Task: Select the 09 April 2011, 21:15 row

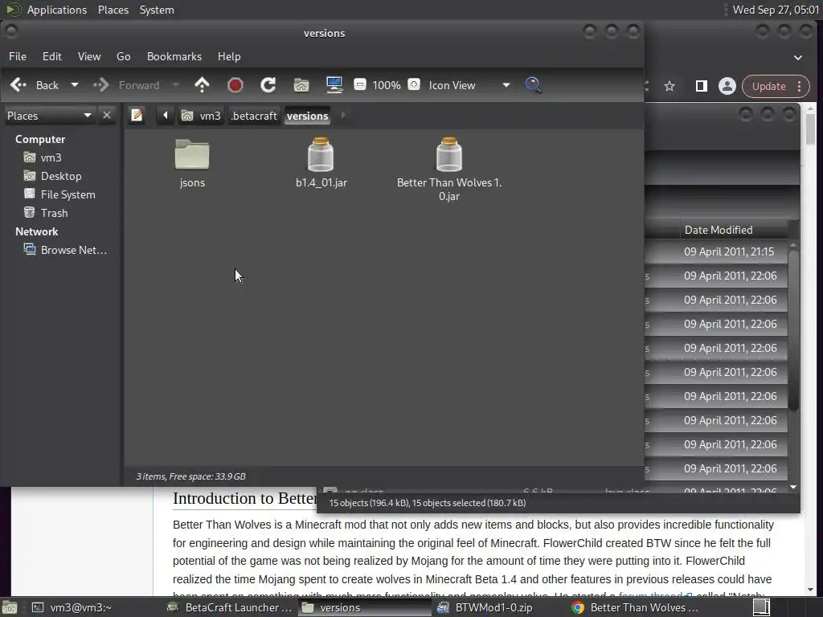Action: [716, 251]
